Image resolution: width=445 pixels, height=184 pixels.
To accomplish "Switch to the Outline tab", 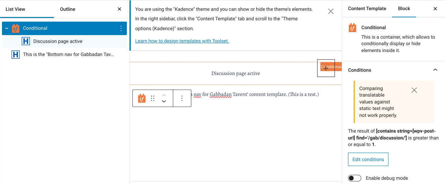I will click(x=67, y=9).
